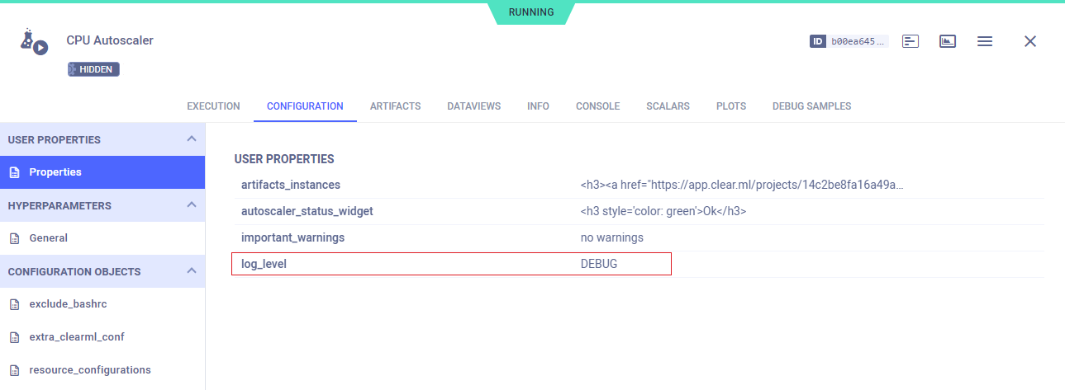
Task: Open the results image view icon
Action: (x=948, y=41)
